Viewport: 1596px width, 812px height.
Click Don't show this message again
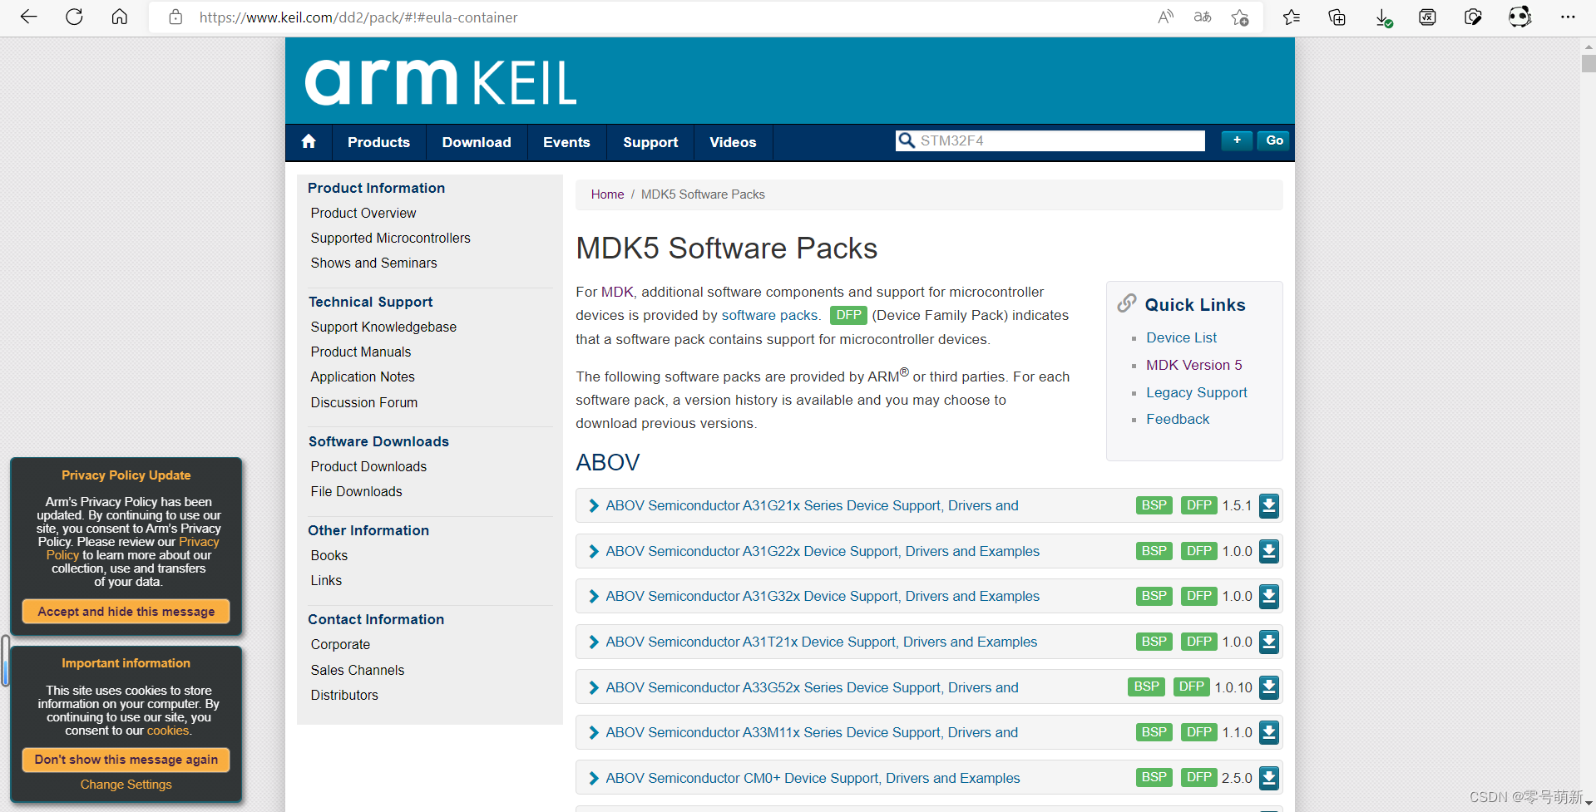(126, 760)
